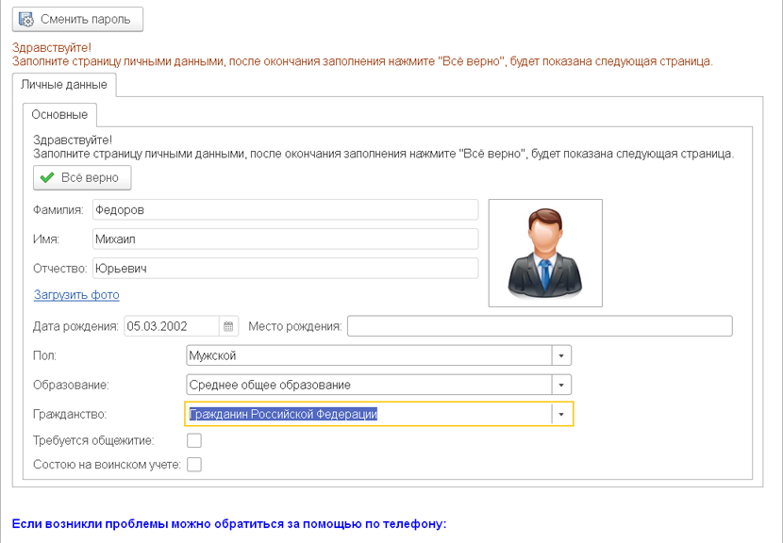Switch to the Личные данные tab

pyautogui.click(x=63, y=85)
